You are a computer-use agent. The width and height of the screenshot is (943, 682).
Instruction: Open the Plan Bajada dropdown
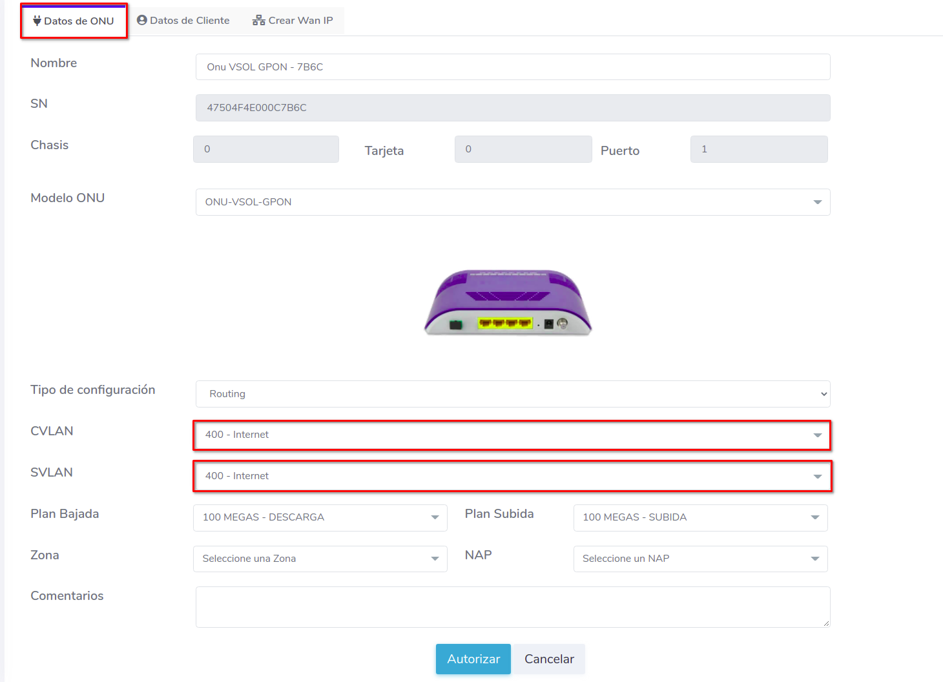point(320,517)
